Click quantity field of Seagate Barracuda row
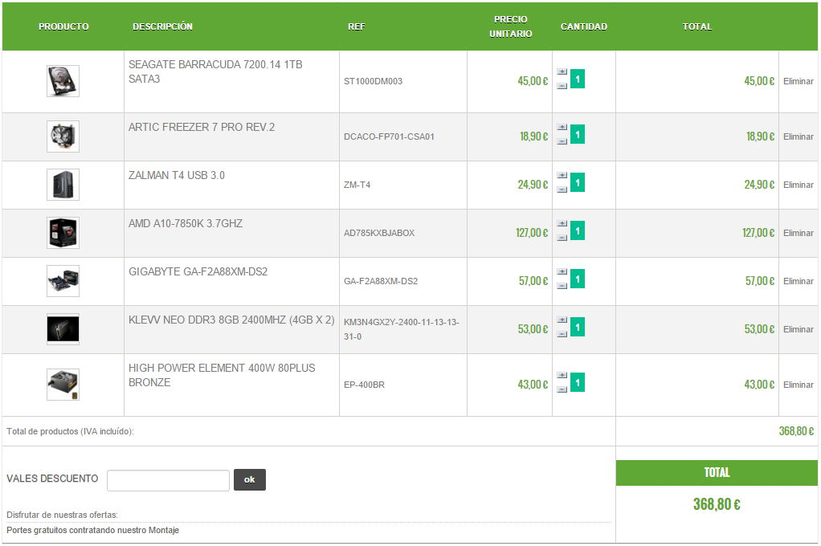This screenshot has height=546, width=821. 578,79
